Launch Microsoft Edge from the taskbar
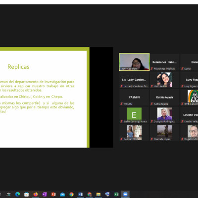 pos(17,194)
